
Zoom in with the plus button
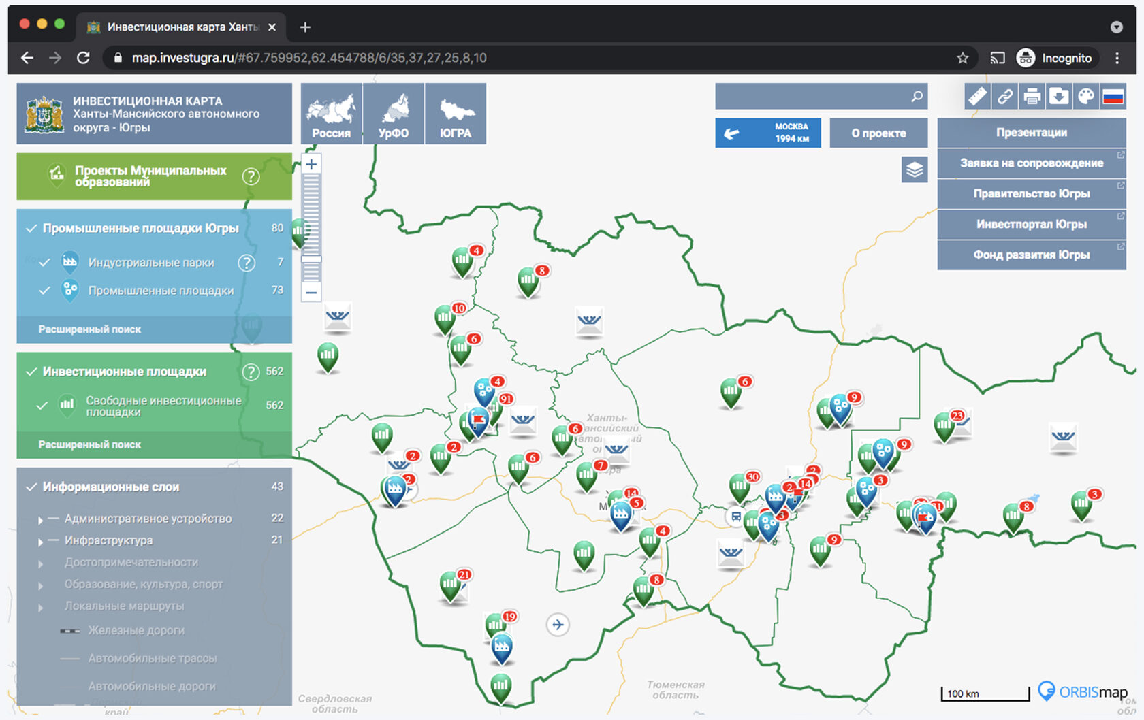(311, 164)
